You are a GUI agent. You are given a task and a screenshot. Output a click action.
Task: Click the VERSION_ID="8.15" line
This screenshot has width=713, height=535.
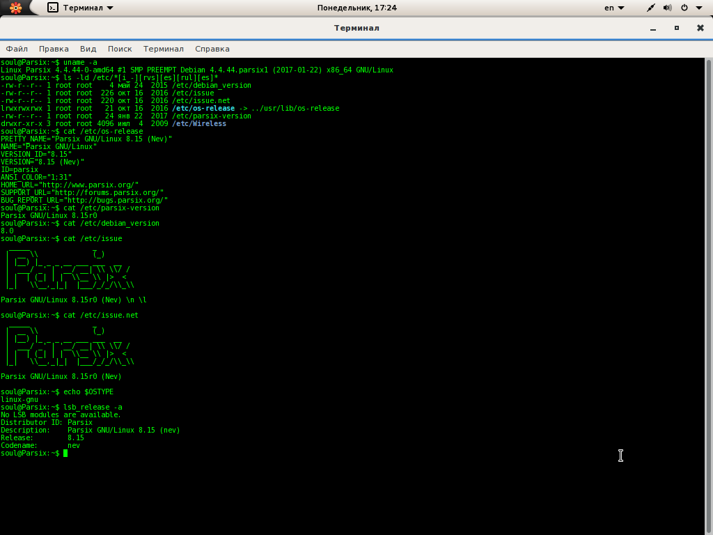(36, 154)
